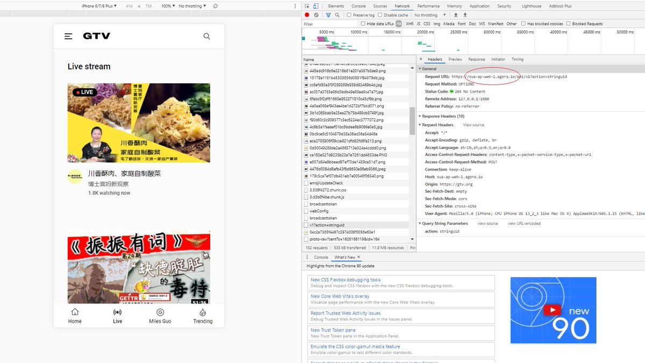
Task: Open New CSS Flexbox debugging tools link
Action: [346, 280]
